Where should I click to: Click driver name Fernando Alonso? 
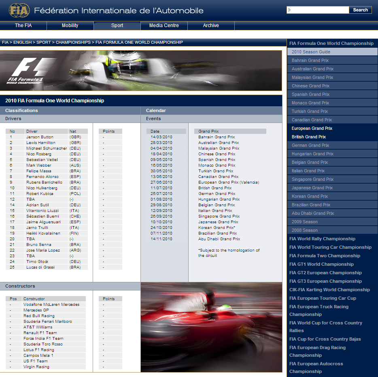[x=42, y=177]
